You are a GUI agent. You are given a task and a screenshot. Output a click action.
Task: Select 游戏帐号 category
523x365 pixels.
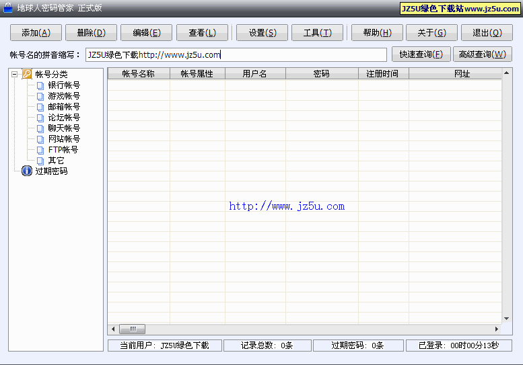coord(64,96)
